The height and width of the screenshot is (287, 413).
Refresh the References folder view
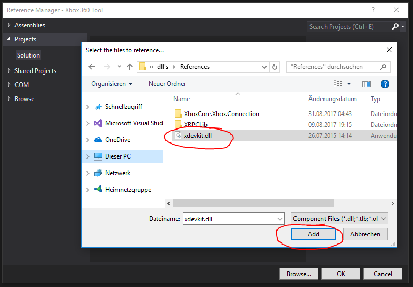275,67
